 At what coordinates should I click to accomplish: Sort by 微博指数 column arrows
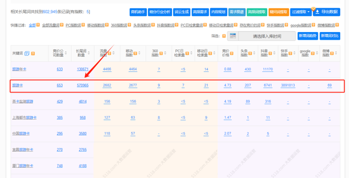click(336, 53)
